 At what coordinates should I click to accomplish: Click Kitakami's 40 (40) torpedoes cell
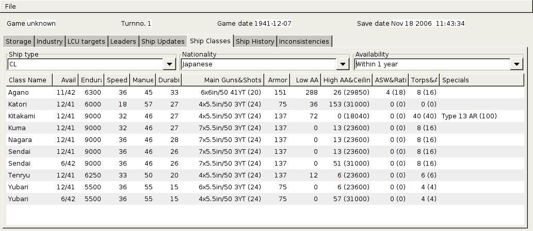click(x=424, y=116)
